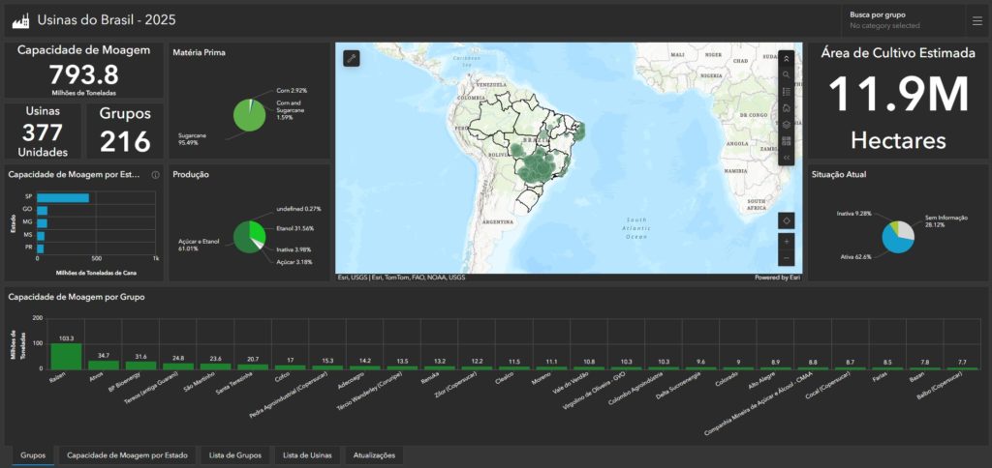Click the 793.8 milling capacity value
992x468 pixels.
pos(84,75)
